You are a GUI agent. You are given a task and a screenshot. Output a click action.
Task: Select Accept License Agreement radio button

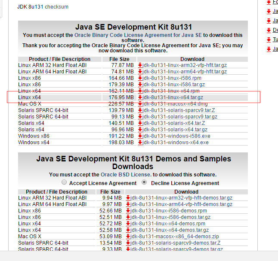point(64,182)
